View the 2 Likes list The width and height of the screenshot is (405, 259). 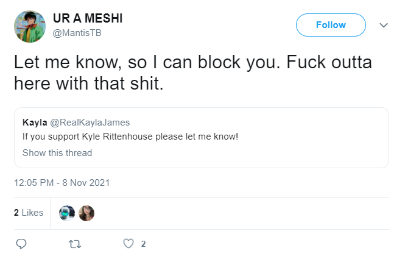(29, 213)
